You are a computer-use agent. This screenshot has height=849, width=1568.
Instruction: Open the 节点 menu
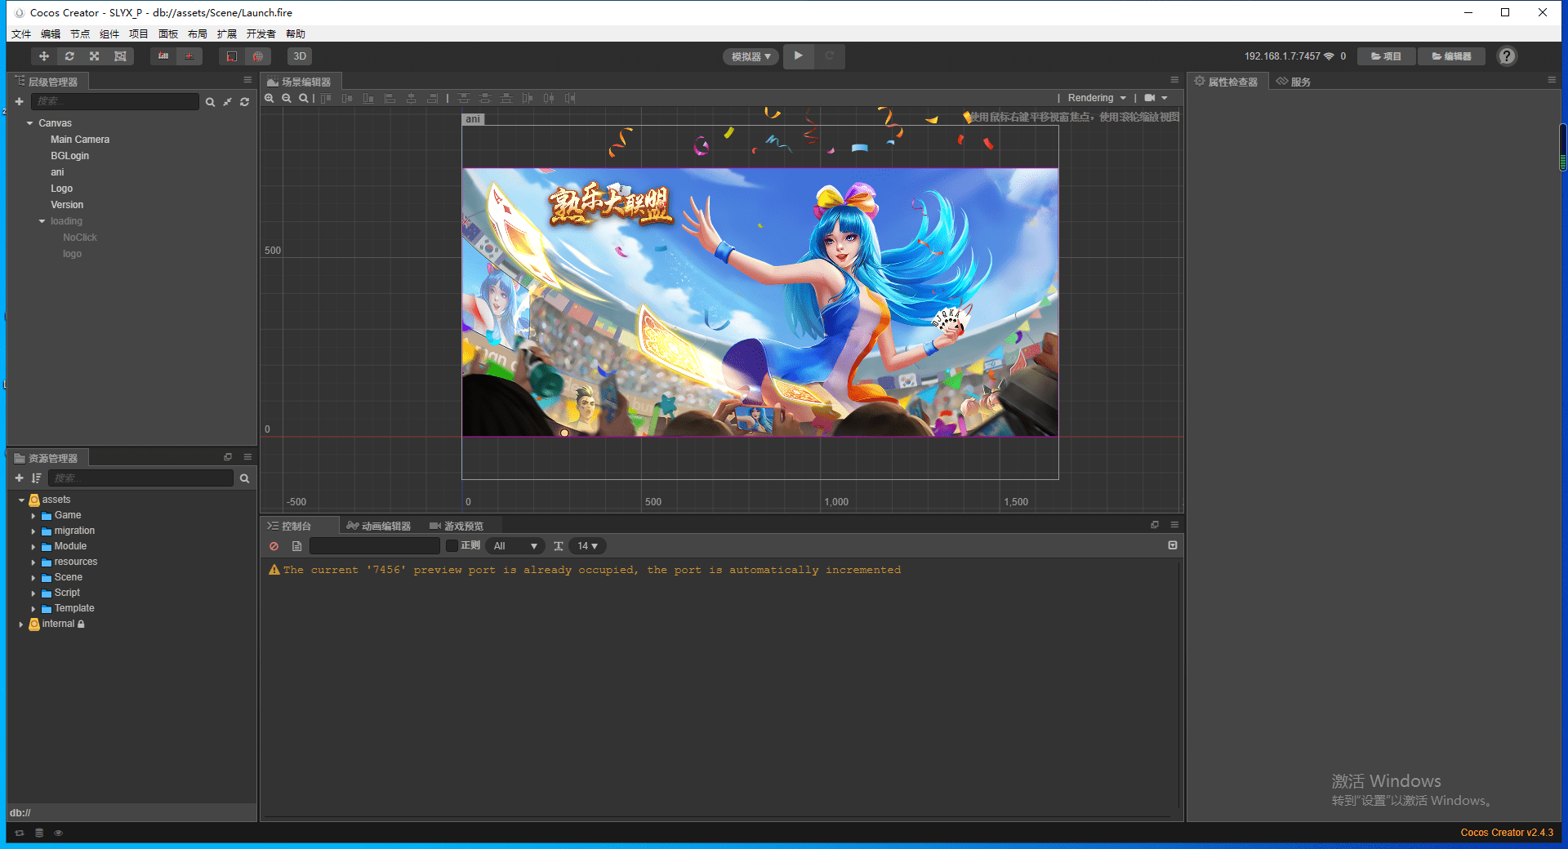tap(80, 34)
